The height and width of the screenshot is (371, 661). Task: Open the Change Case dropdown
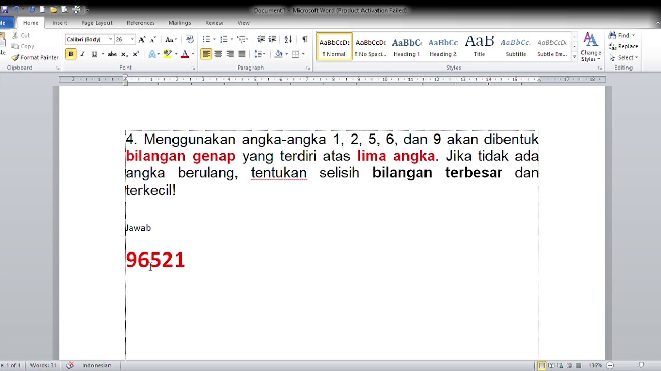click(x=171, y=40)
